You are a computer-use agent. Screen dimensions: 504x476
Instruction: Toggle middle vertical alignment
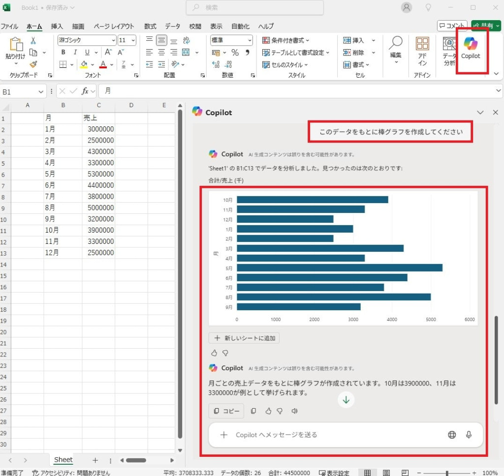click(x=161, y=40)
